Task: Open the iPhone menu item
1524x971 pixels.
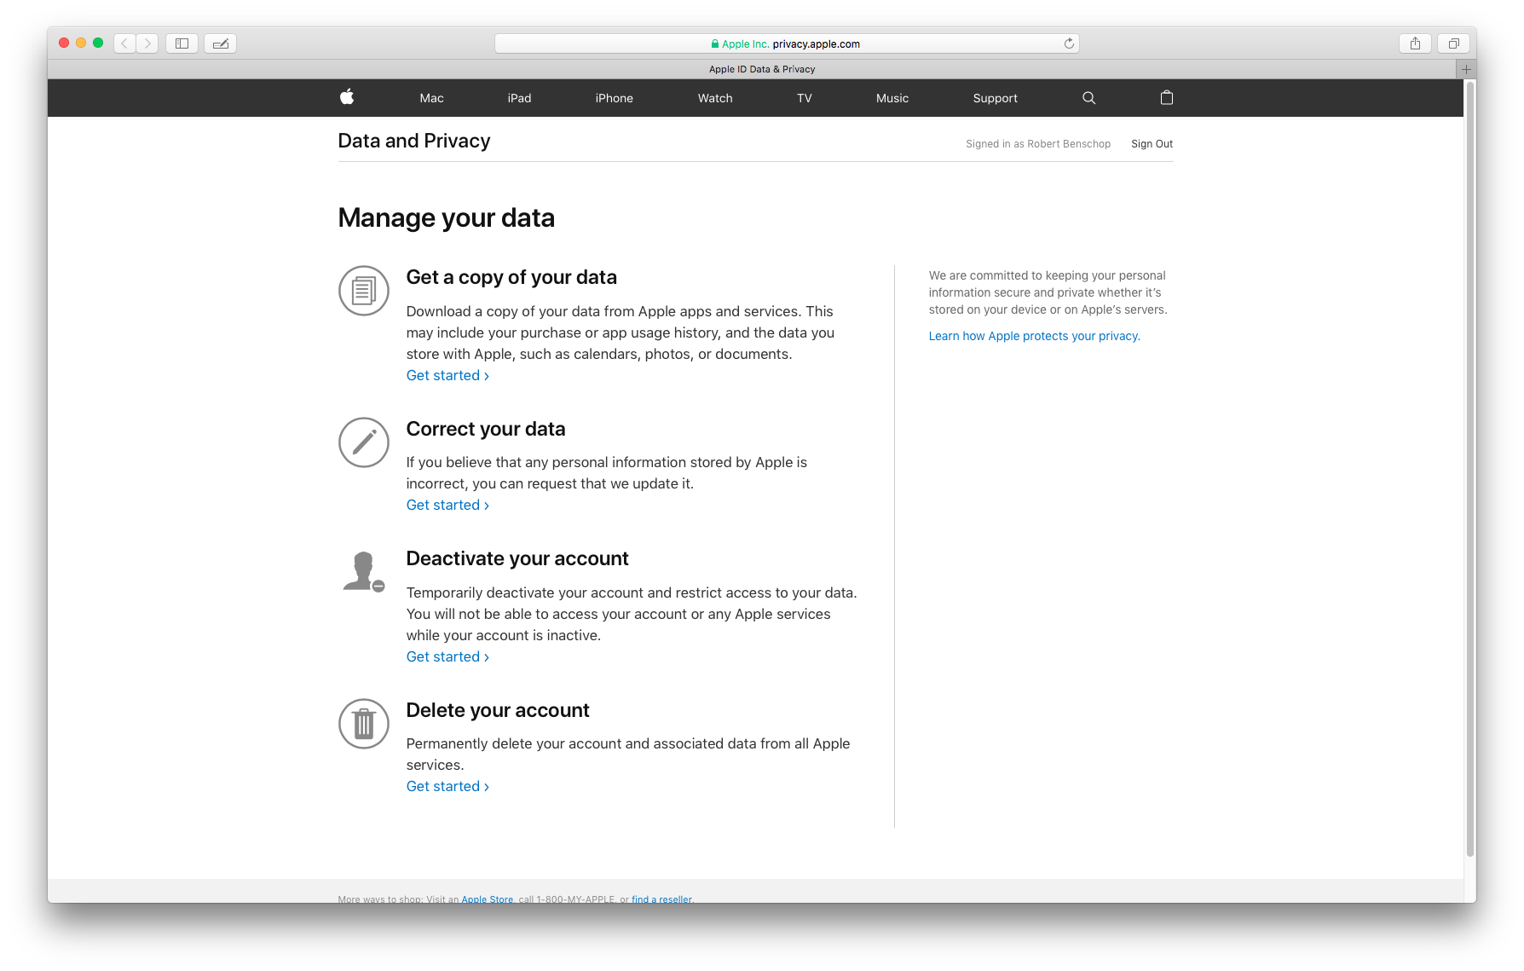Action: pyautogui.click(x=614, y=98)
